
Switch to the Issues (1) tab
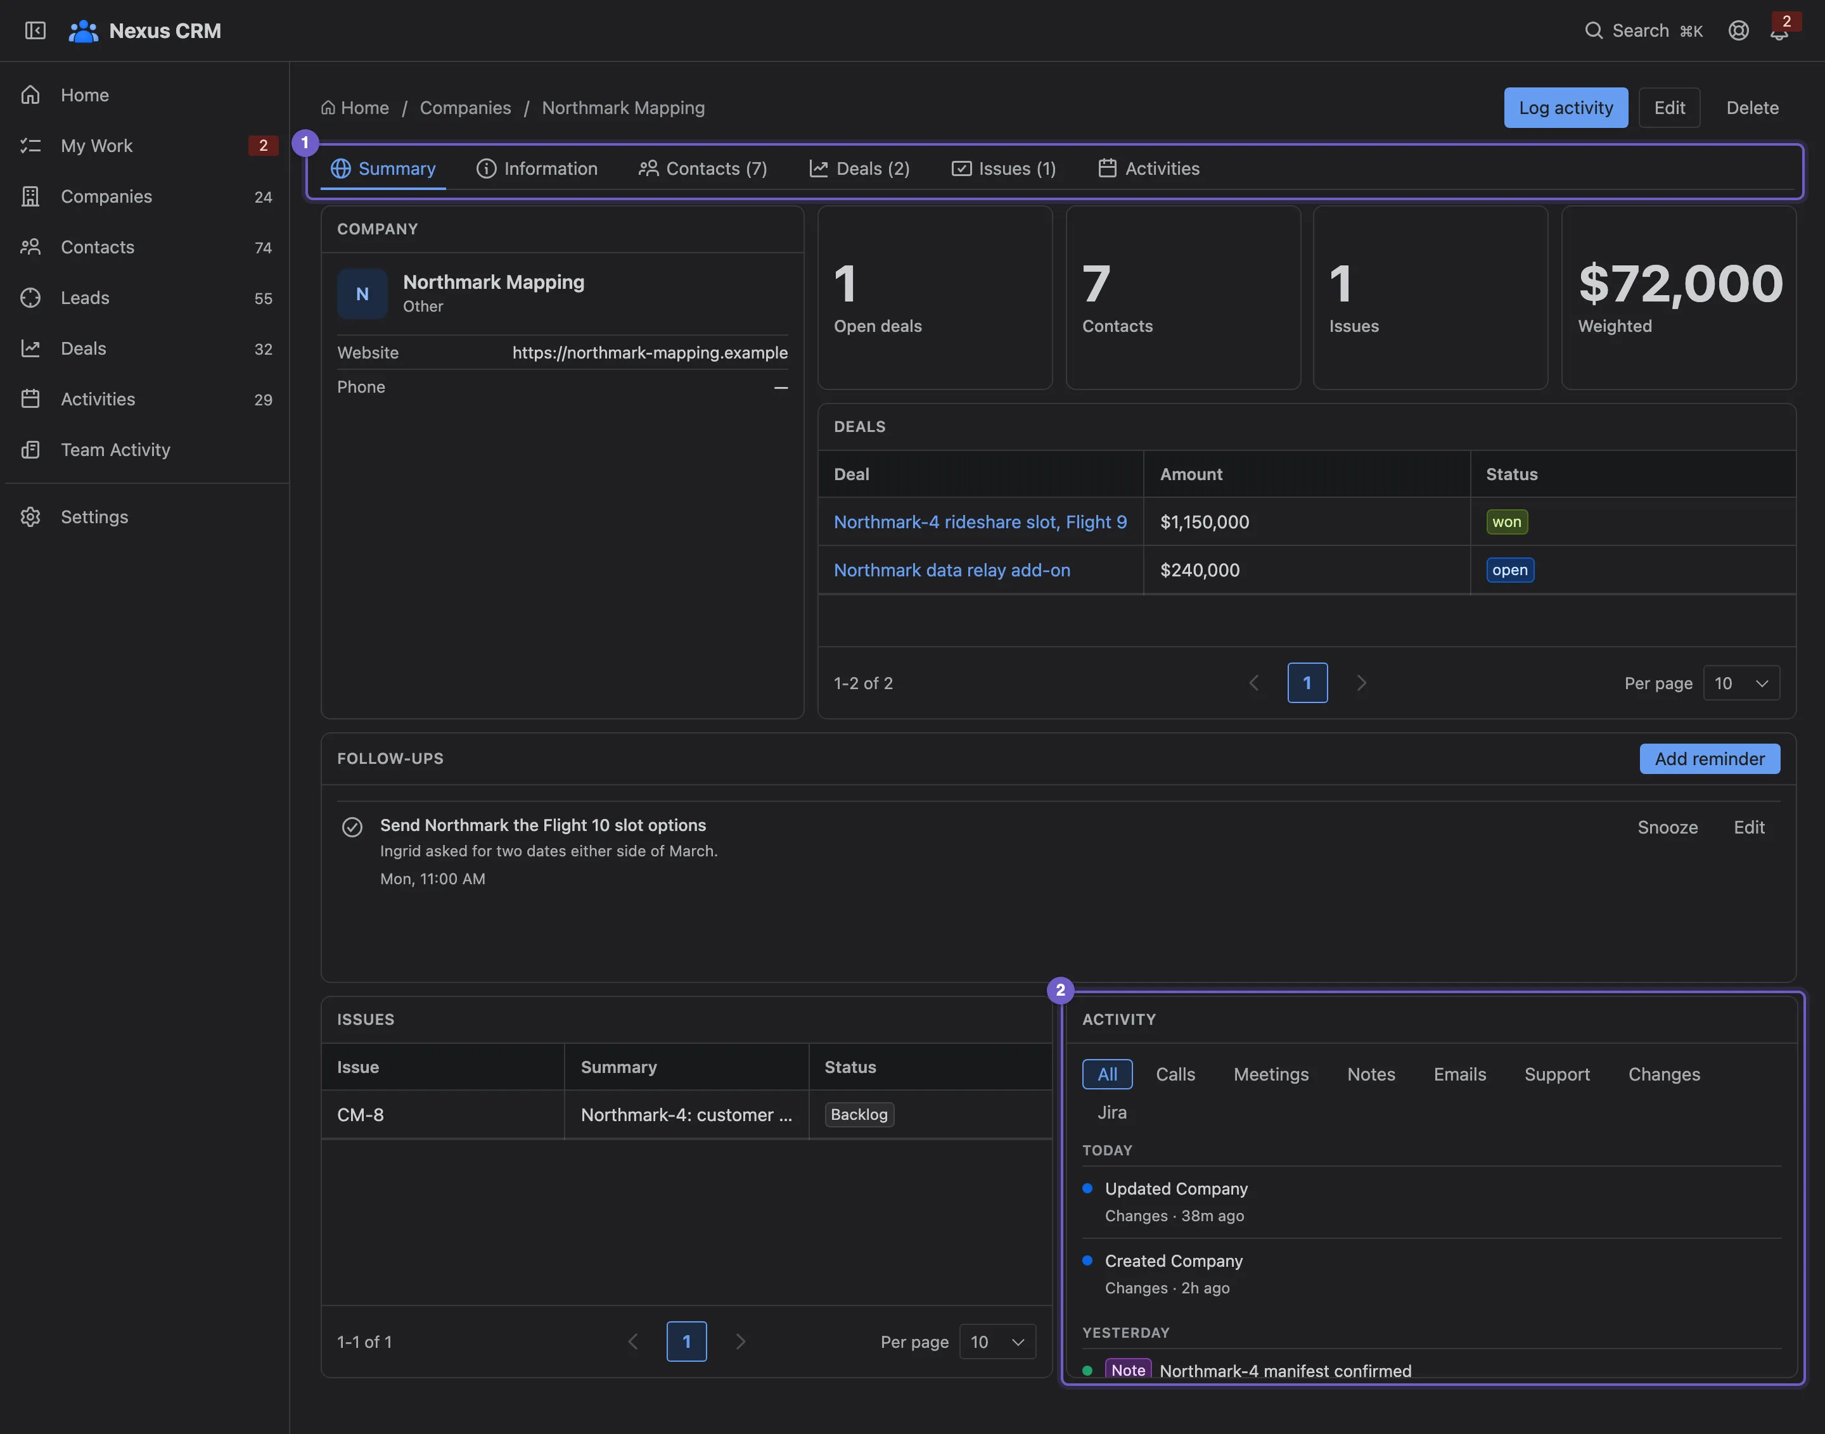[x=1004, y=168]
